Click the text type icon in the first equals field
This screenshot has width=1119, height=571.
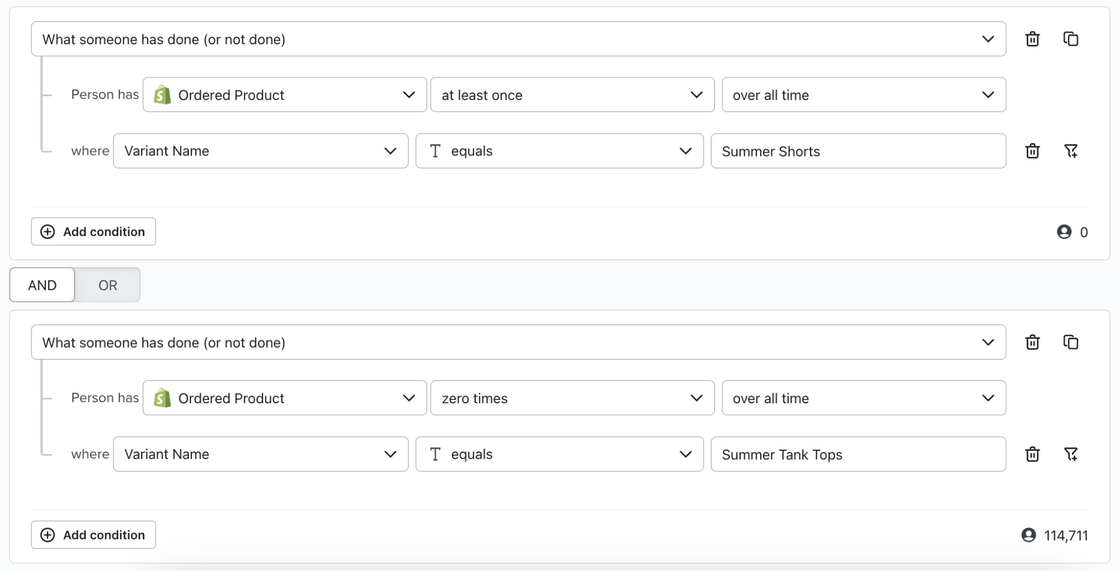coord(436,150)
